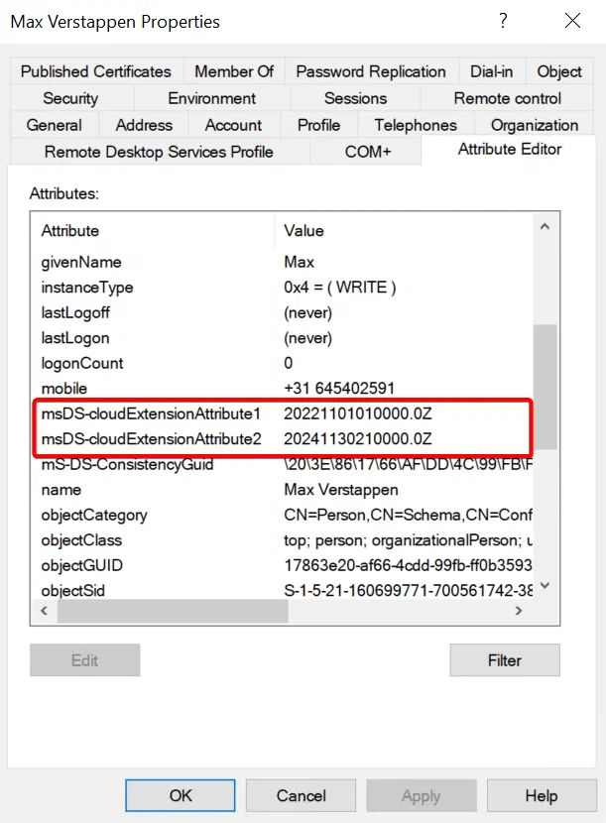Open Help for this dialog
The width and height of the screenshot is (606, 823).
(542, 795)
